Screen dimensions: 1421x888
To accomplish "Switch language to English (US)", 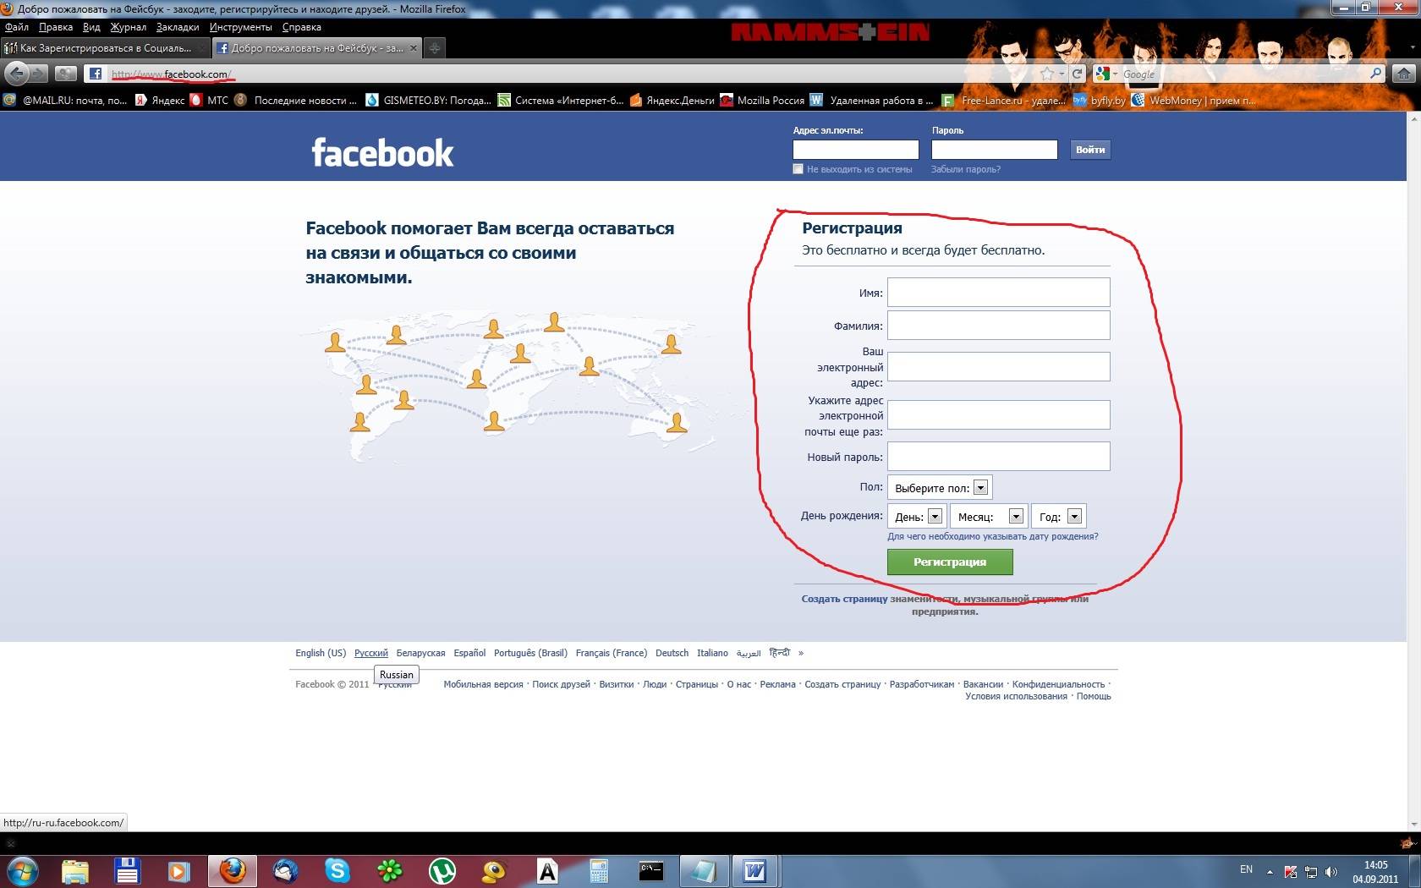I will (321, 653).
